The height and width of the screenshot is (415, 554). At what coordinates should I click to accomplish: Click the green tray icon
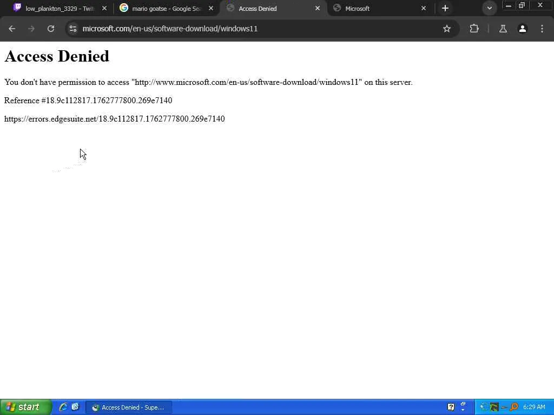click(494, 407)
